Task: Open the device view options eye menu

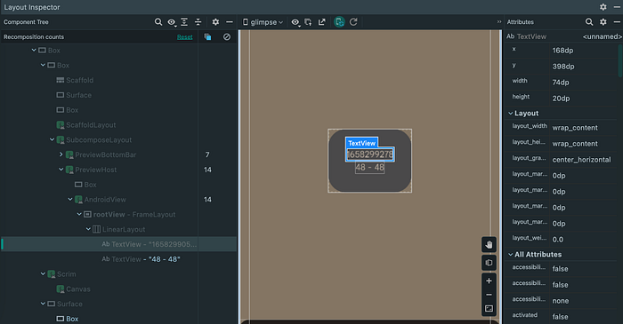Action: tap(295, 22)
